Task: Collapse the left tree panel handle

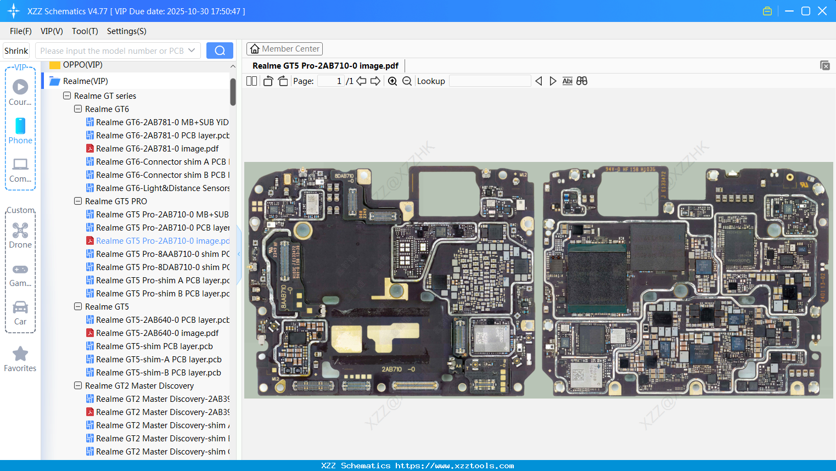Action: pyautogui.click(x=239, y=254)
